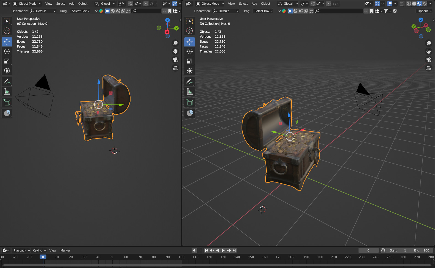
Task: Click the shield icon in right viewport header
Action: click(395, 11)
